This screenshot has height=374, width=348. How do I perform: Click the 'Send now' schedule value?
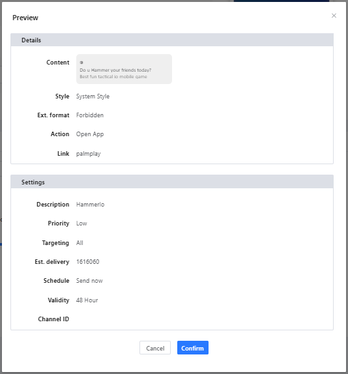(89, 281)
